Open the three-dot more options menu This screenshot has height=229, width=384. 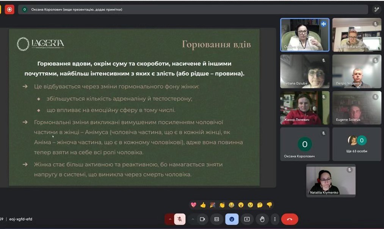click(275, 219)
